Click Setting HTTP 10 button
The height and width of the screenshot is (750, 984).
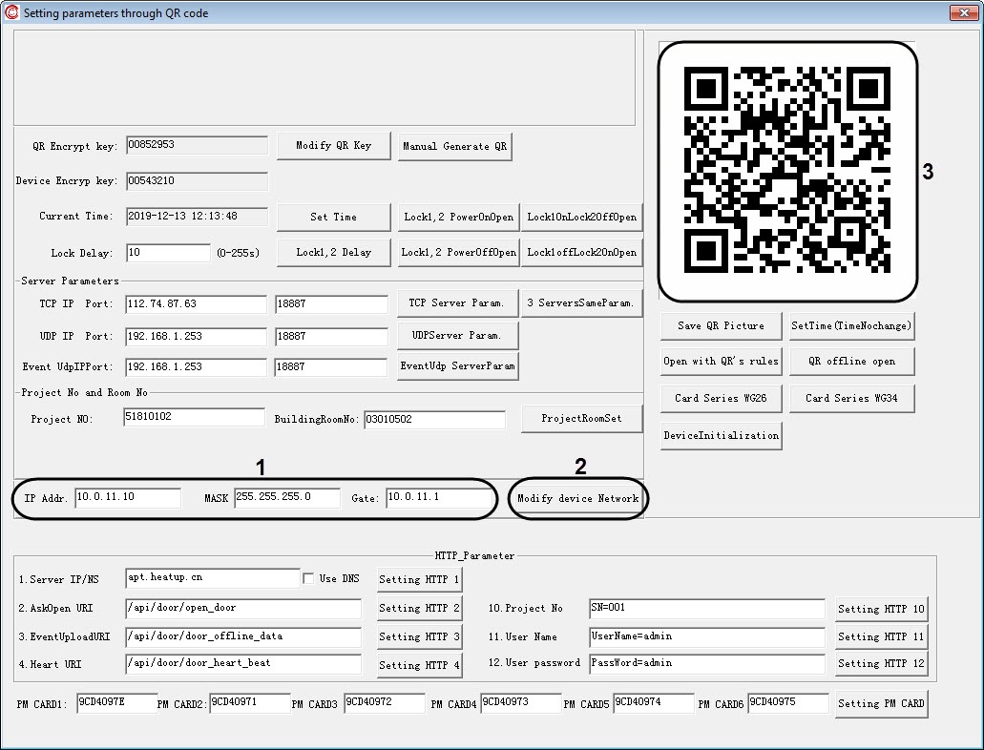881,609
